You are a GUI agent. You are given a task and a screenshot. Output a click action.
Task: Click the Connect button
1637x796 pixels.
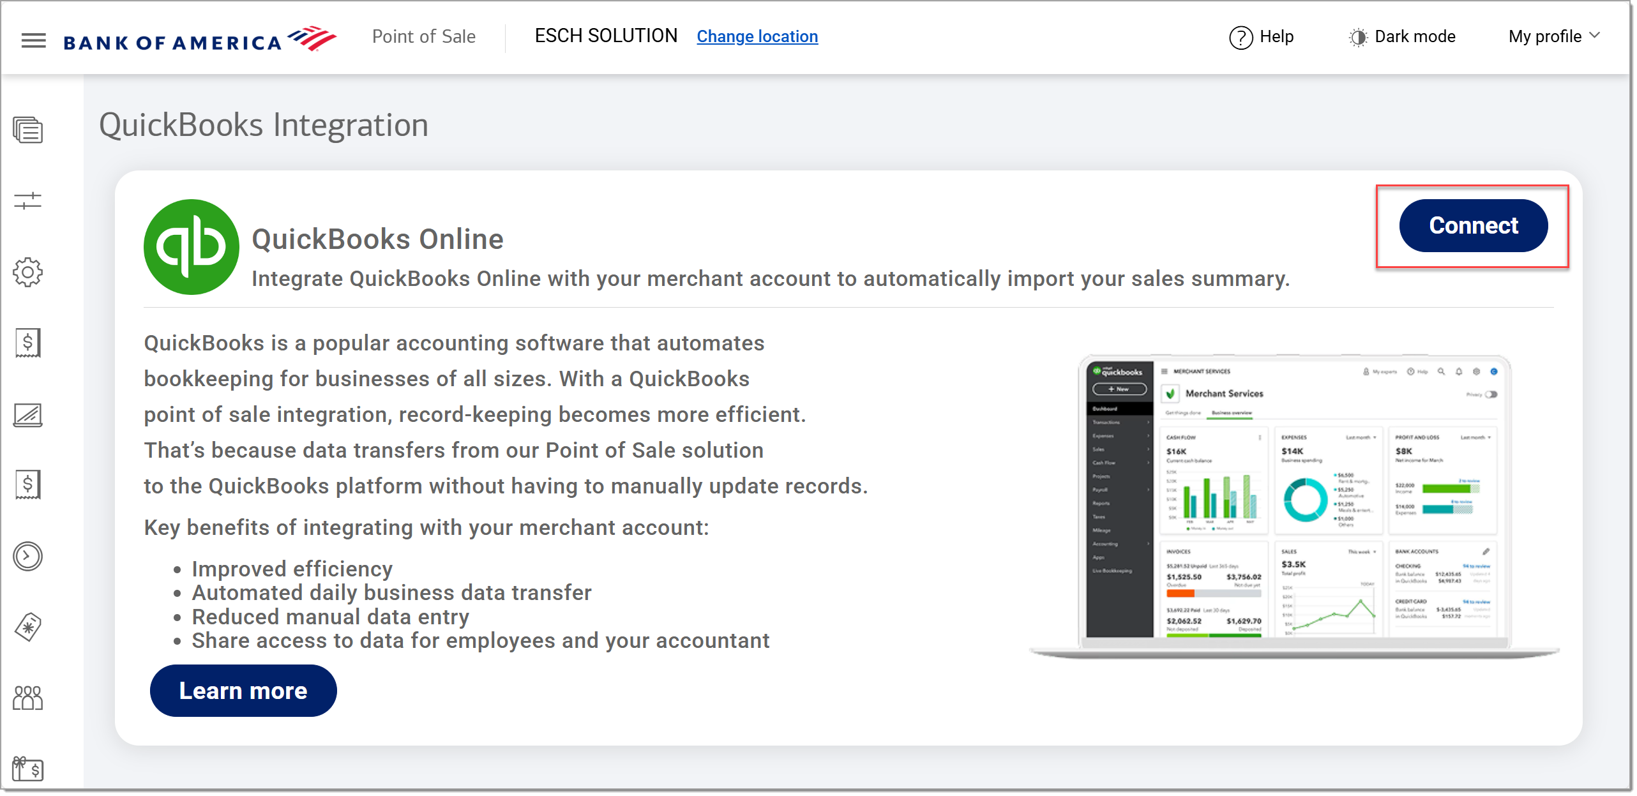(1472, 225)
